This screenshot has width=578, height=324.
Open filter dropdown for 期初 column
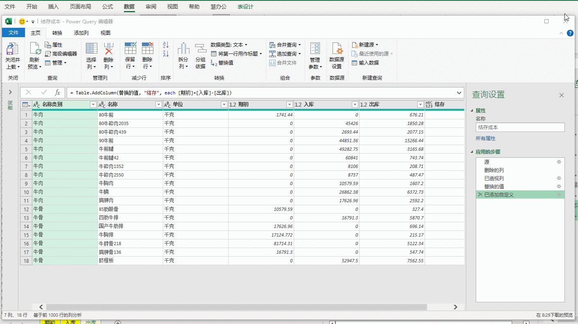289,105
